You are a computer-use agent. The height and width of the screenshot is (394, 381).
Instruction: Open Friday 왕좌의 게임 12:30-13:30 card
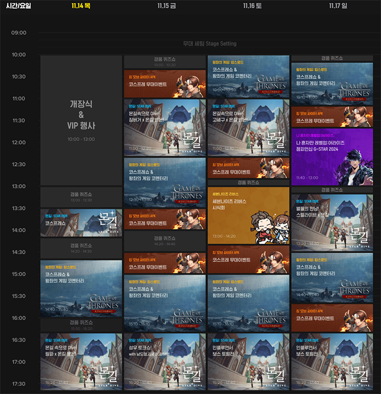click(x=165, y=182)
